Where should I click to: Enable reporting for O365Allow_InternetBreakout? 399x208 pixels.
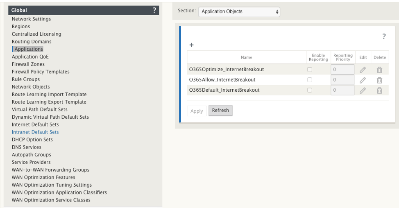310,80
